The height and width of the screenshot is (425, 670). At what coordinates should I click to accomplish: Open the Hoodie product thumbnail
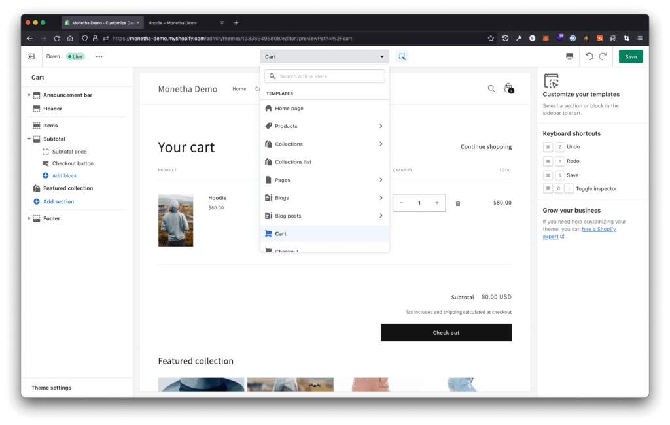[175, 220]
